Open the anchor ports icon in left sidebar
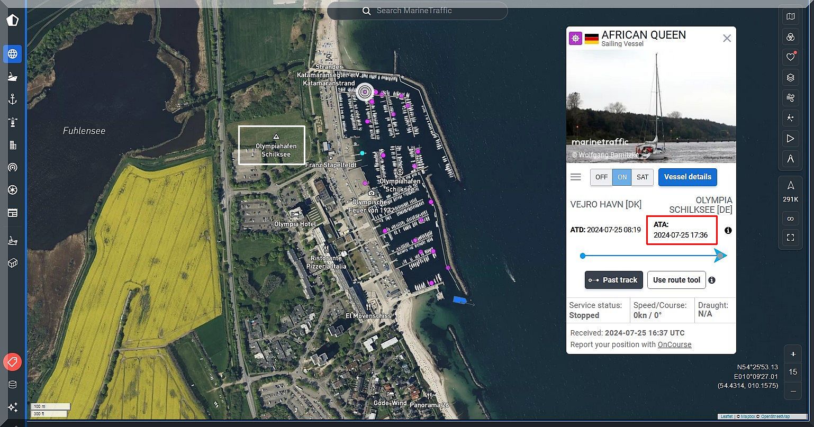Screen dimensions: 814x427 [x=13, y=99]
